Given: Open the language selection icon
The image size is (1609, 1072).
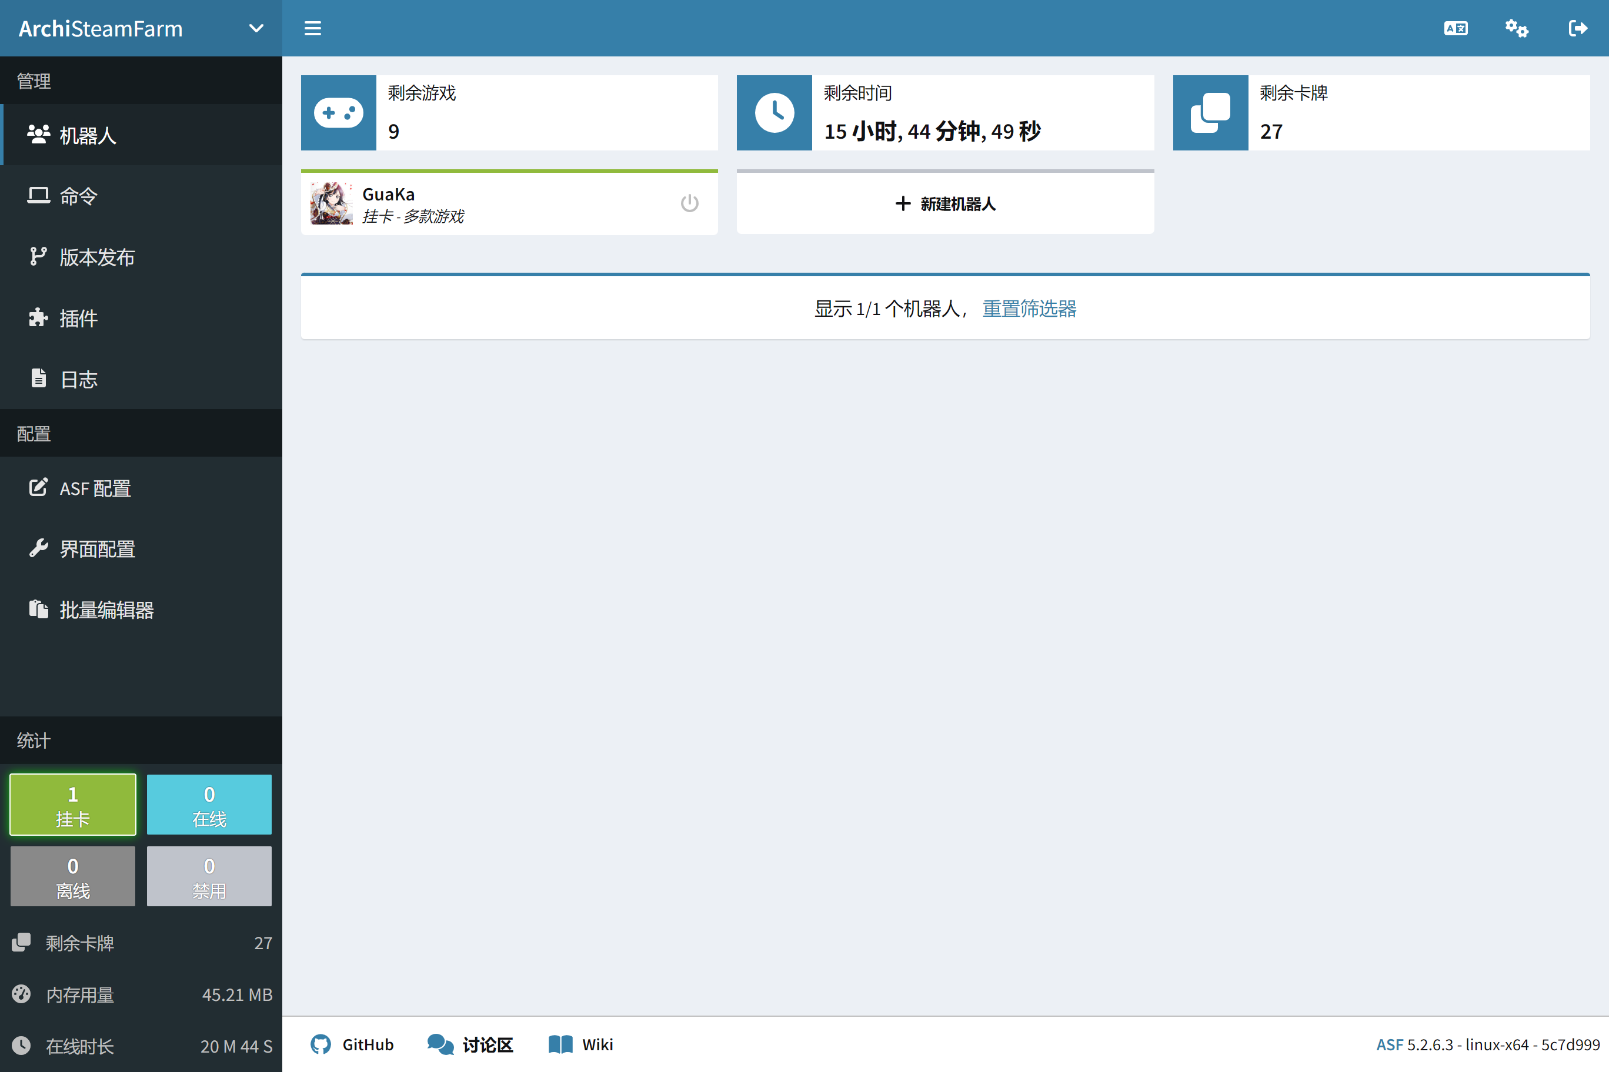Looking at the screenshot, I should (x=1456, y=28).
